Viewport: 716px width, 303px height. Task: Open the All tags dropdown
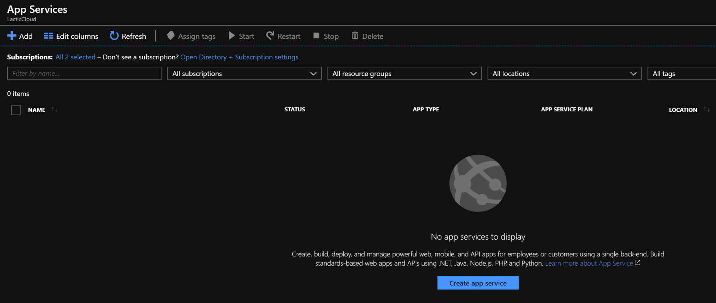[x=682, y=73]
